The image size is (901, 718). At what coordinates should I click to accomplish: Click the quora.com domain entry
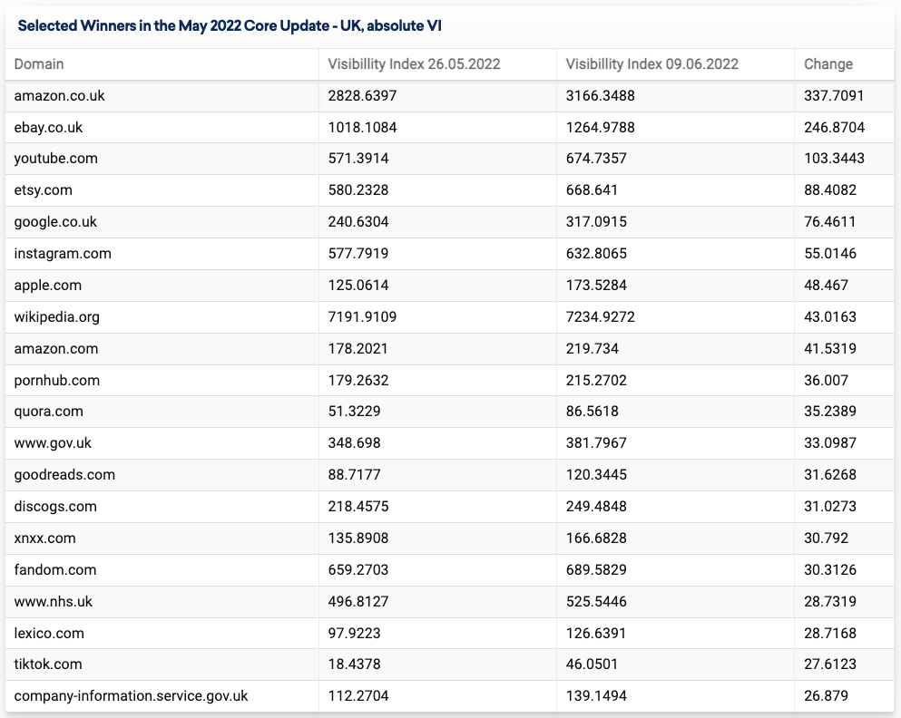(49, 412)
